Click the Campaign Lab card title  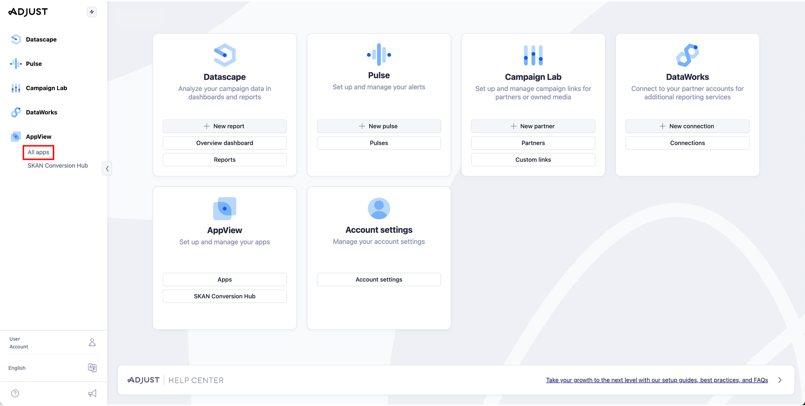point(533,77)
